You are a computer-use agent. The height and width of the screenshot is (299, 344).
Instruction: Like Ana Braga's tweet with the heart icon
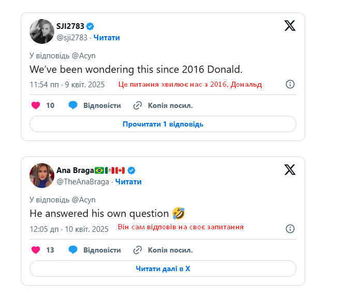pyautogui.click(x=36, y=250)
